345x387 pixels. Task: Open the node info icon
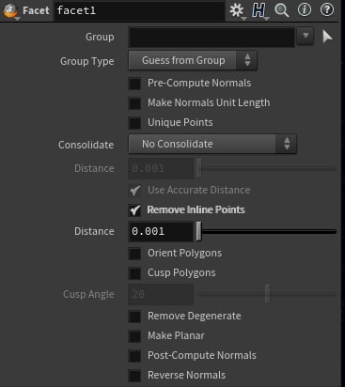coord(305,10)
